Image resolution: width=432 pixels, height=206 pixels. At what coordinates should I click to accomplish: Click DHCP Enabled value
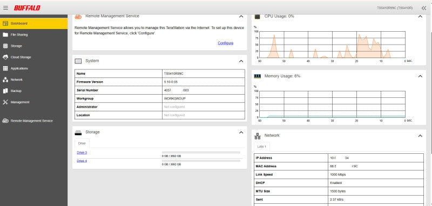click(x=336, y=183)
